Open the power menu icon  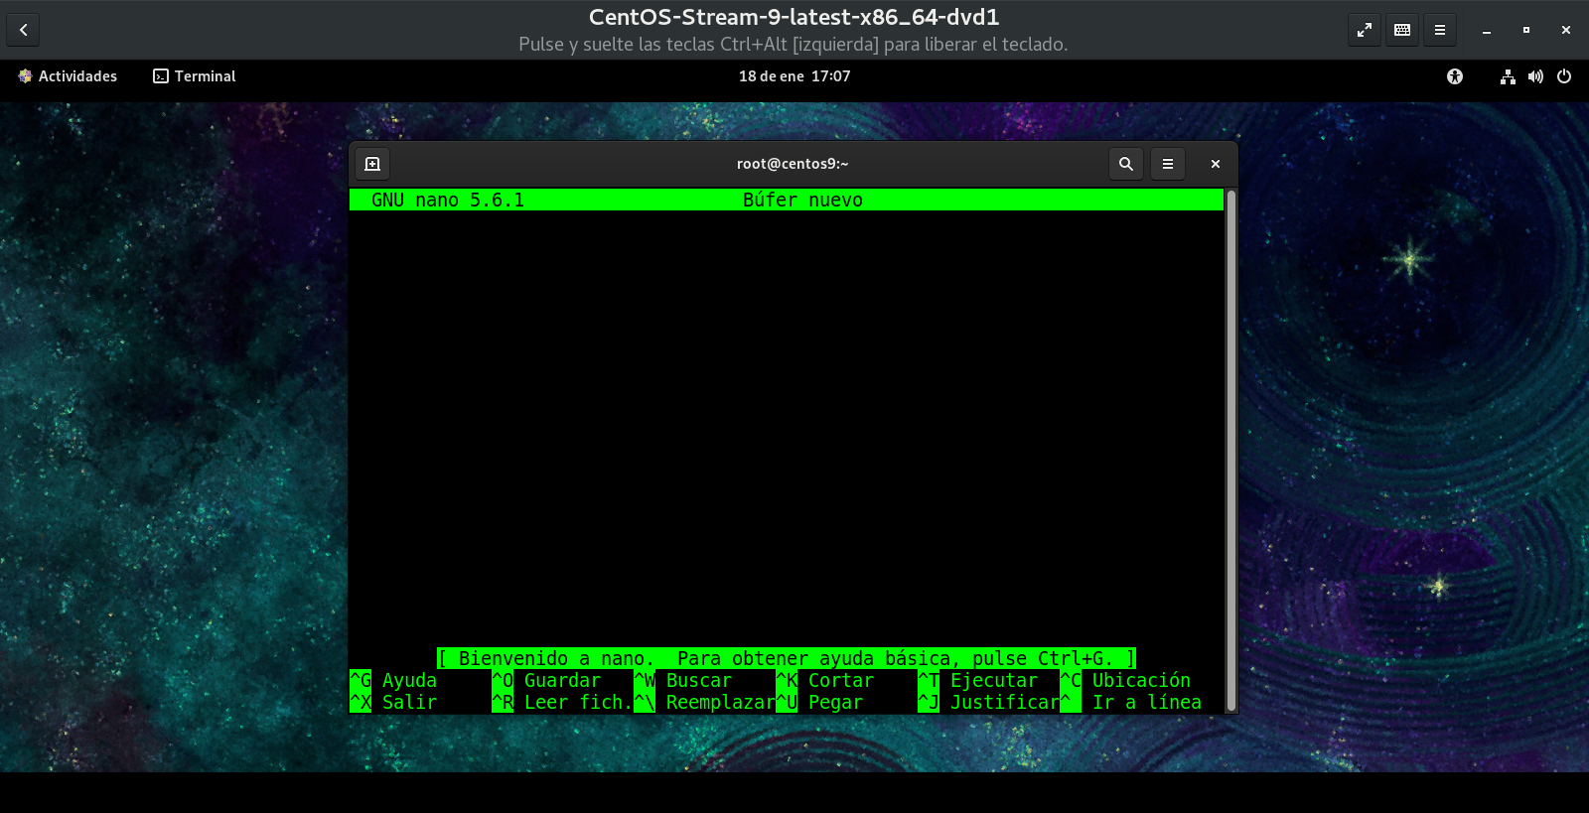coord(1564,76)
